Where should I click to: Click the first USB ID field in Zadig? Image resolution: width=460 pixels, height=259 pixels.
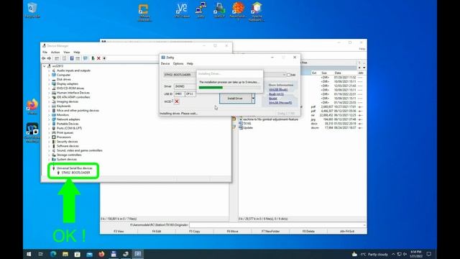(x=179, y=94)
